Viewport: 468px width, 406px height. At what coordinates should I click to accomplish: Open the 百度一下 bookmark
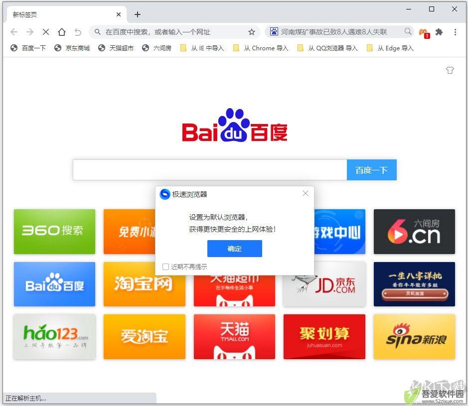click(28, 48)
